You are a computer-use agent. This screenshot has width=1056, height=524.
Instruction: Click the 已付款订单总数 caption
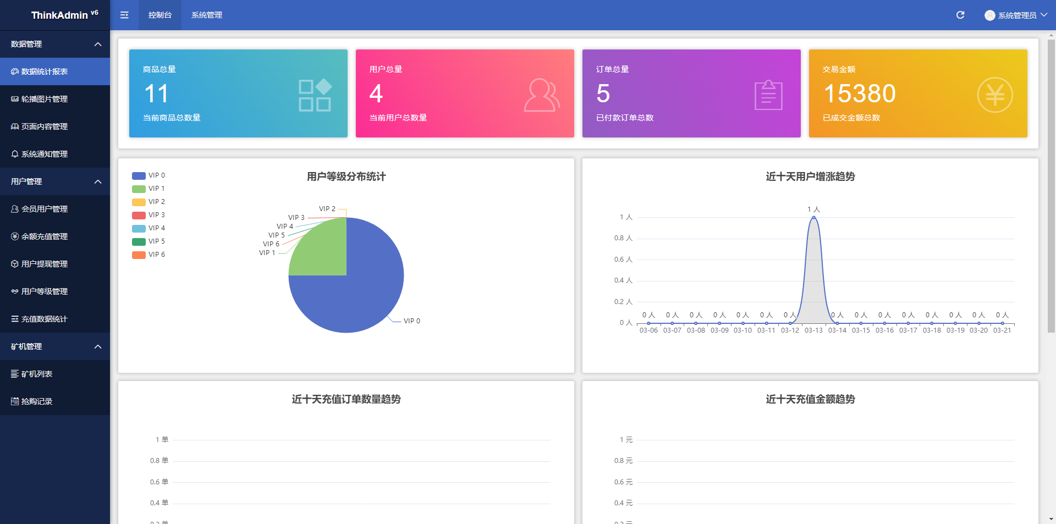[x=625, y=118]
